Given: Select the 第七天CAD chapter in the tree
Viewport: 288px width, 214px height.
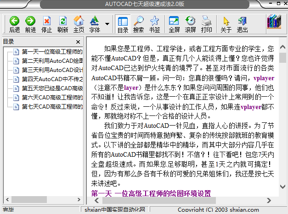Looking at the screenshot, I should pos(51,106).
